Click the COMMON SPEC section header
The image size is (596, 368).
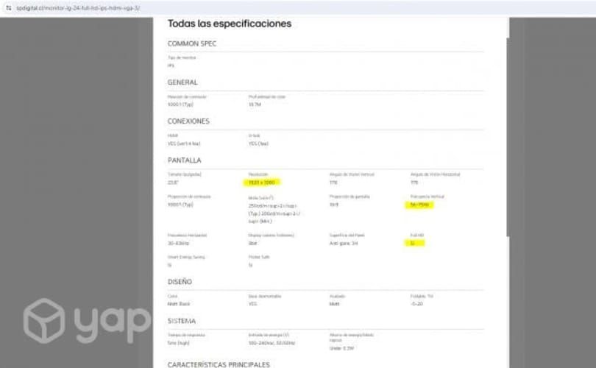coord(192,44)
